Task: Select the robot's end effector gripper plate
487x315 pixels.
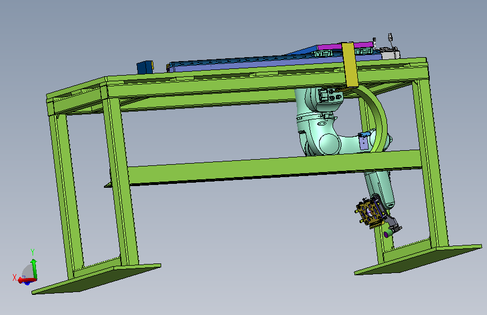Action: point(370,212)
